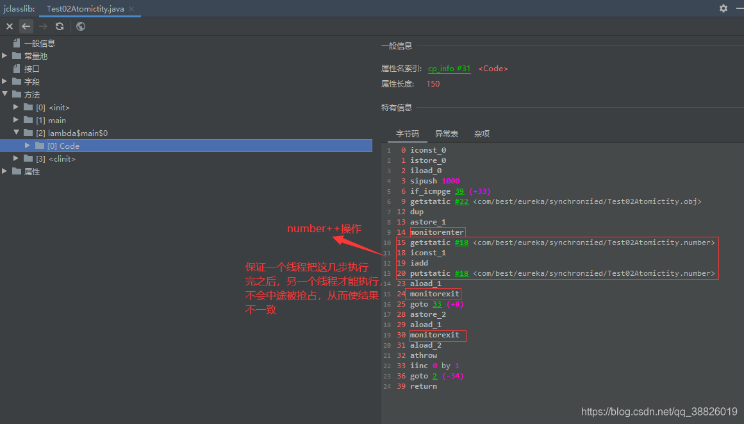Viewport: 744px width, 424px height.
Task: Click the 字段 folder icon
Action: pyautogui.click(x=17, y=81)
